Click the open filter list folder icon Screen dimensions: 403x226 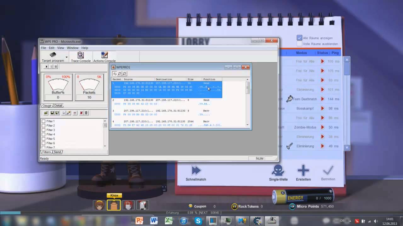coord(46,113)
